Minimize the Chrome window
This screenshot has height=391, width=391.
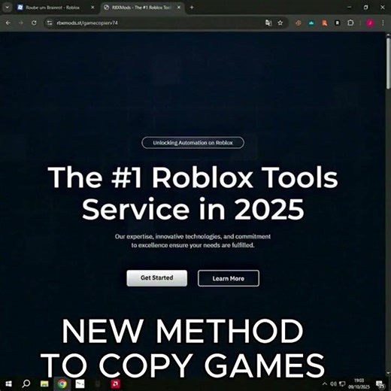pos(350,8)
